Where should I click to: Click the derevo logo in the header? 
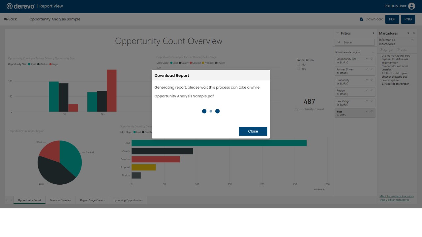[20, 6]
